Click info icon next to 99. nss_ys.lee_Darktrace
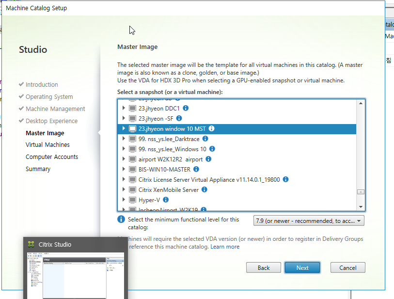 (x=205, y=139)
